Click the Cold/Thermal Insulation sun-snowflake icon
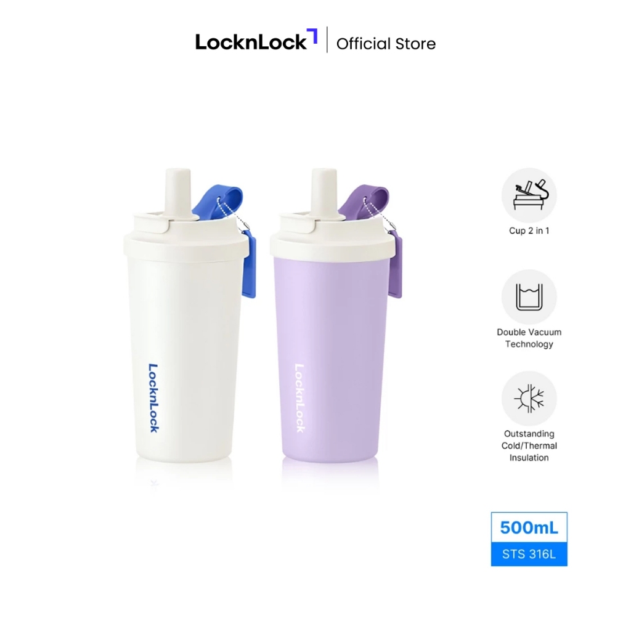The width and height of the screenshot is (631, 631). [x=529, y=399]
